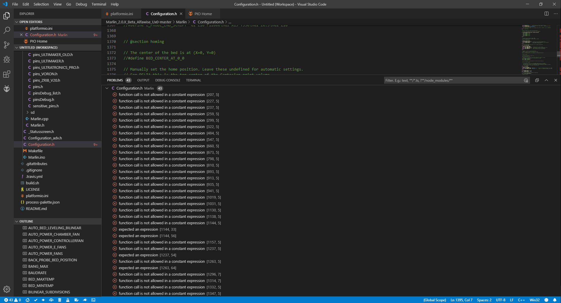The image size is (561, 303).
Task: Click Marlin breadcrumb in editor path
Action: click(x=181, y=22)
